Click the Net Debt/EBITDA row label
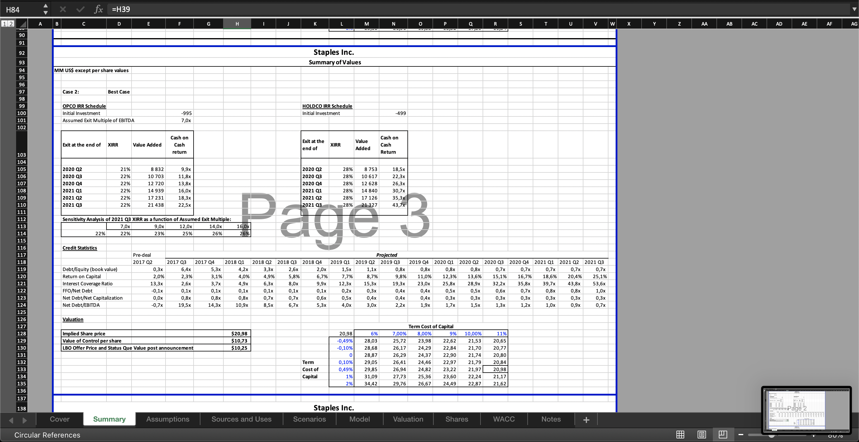 pos(81,305)
